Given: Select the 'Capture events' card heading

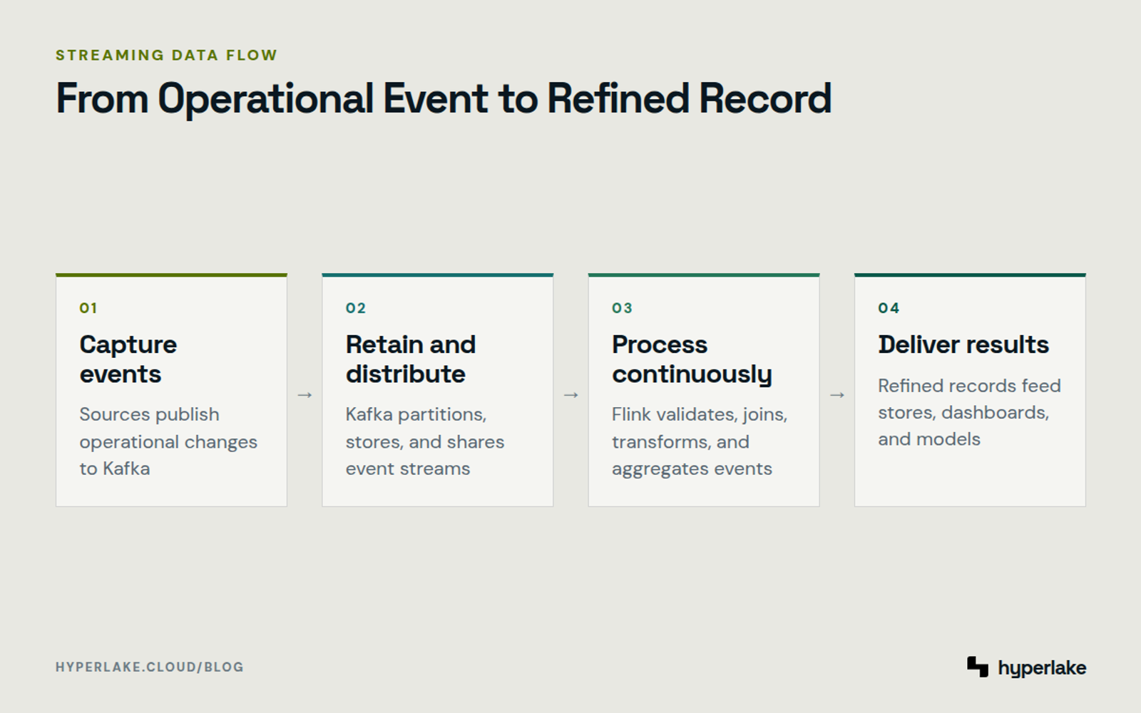Looking at the screenshot, I should click(x=128, y=359).
